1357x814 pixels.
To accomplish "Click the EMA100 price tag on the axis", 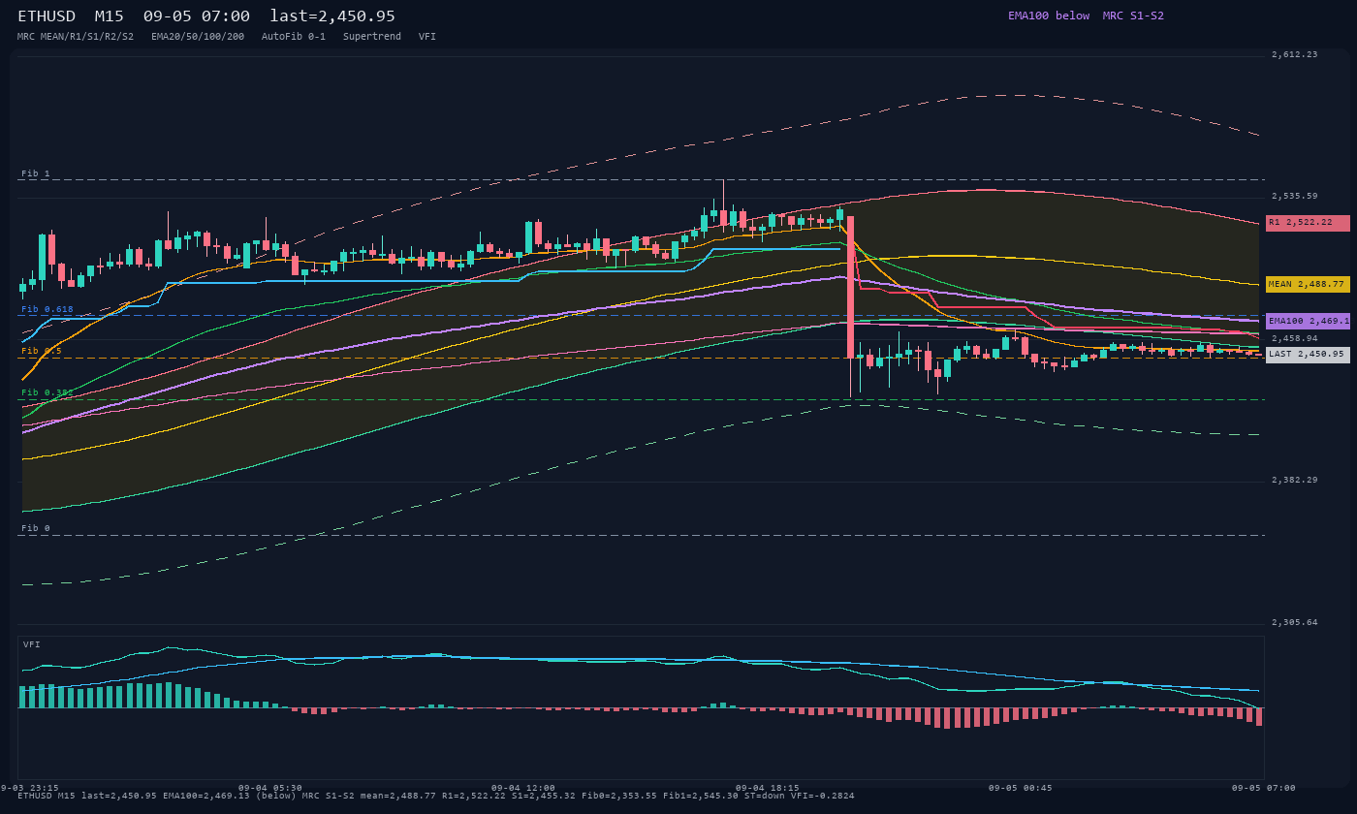I will click(1308, 321).
